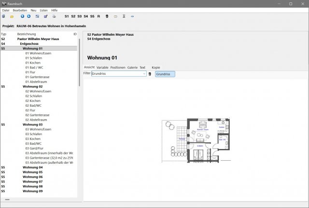Click the sum sigma toolbar icon
The height and width of the screenshot is (208, 309).
(x=124, y=16)
